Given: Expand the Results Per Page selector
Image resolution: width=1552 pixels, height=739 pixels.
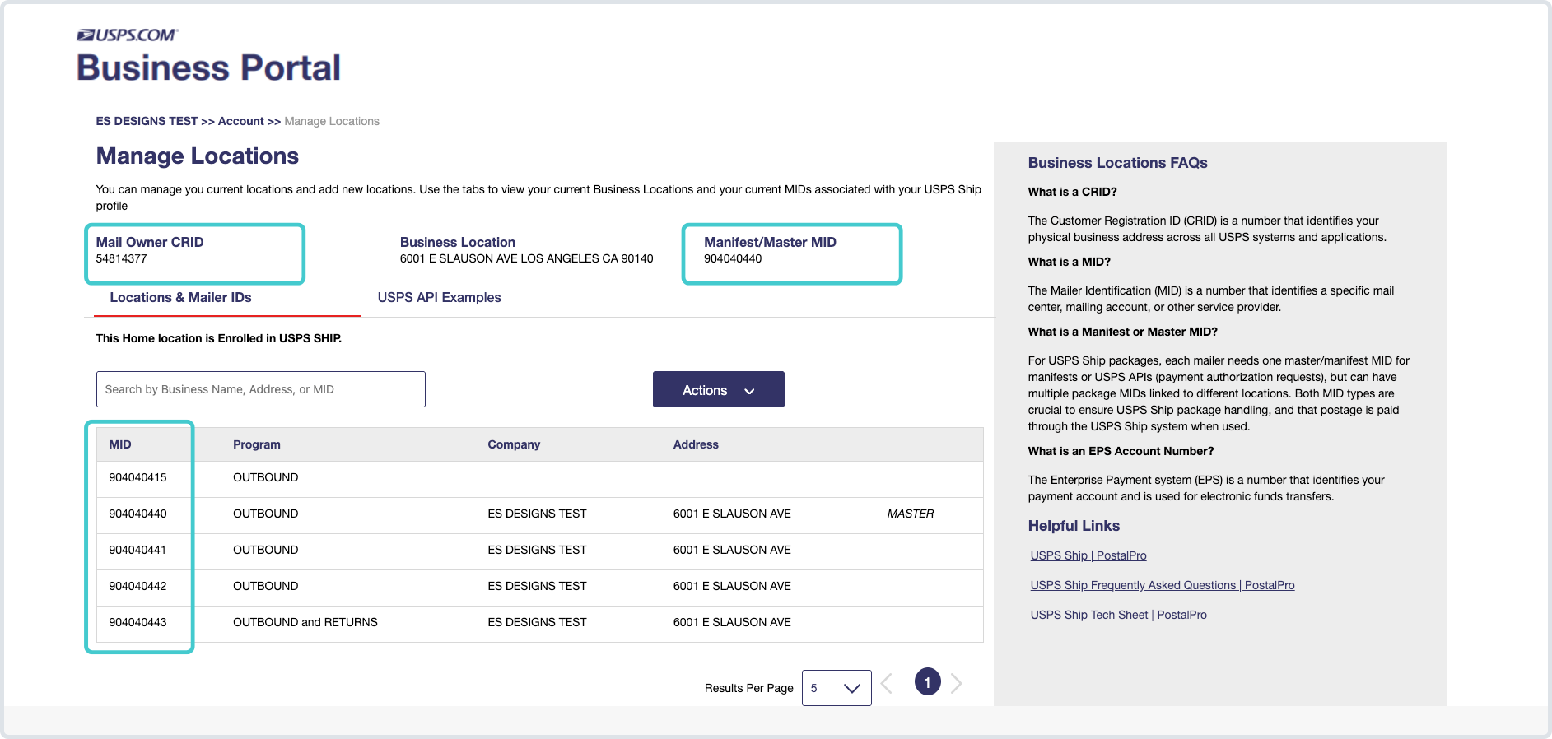Looking at the screenshot, I should pos(837,688).
